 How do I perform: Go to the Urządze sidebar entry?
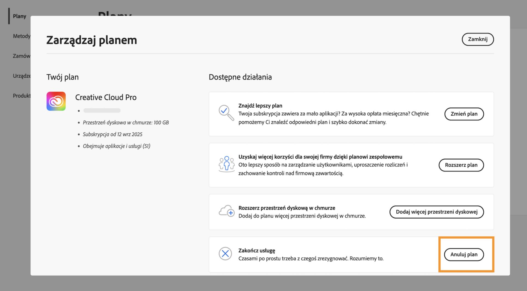21,76
